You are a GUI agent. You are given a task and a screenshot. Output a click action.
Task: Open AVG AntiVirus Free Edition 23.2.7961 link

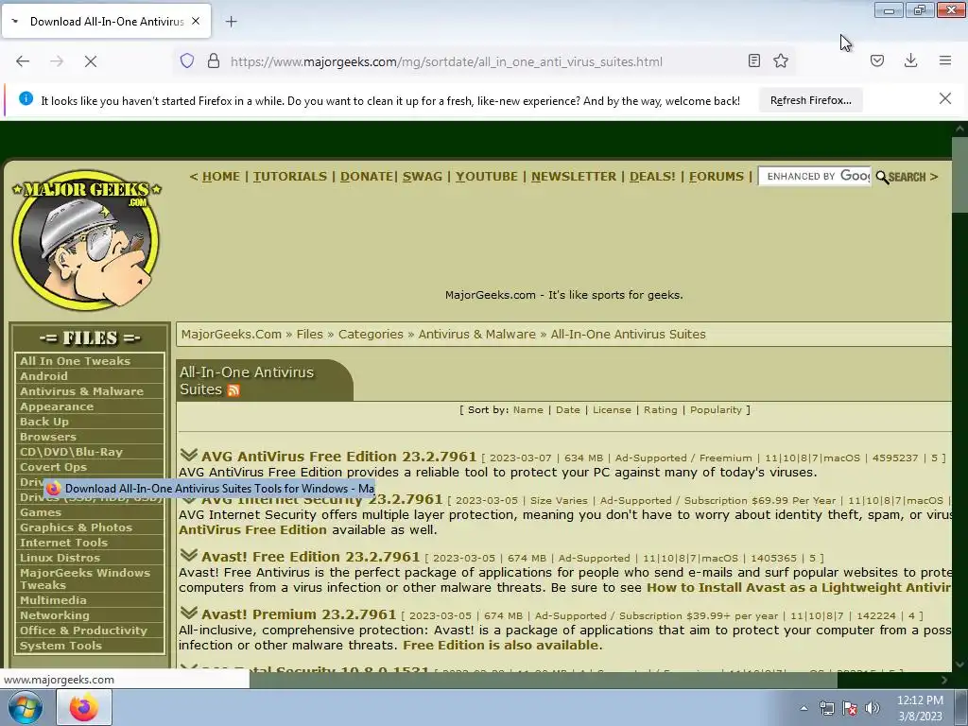click(x=339, y=457)
